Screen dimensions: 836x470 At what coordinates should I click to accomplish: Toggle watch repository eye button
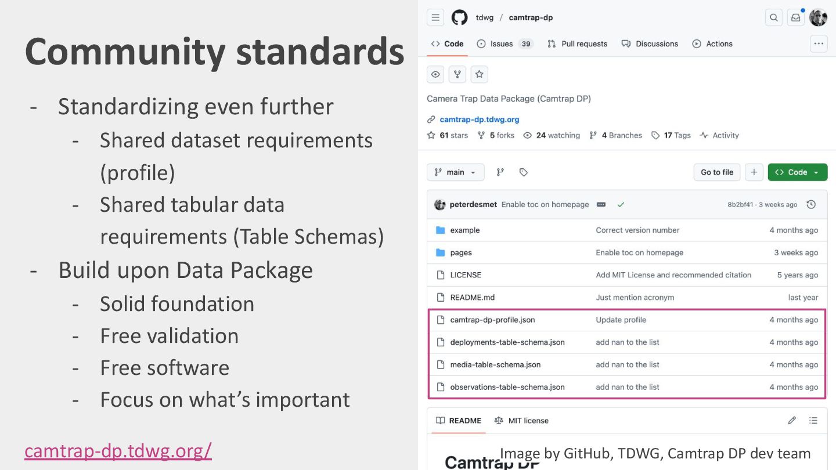(x=435, y=74)
